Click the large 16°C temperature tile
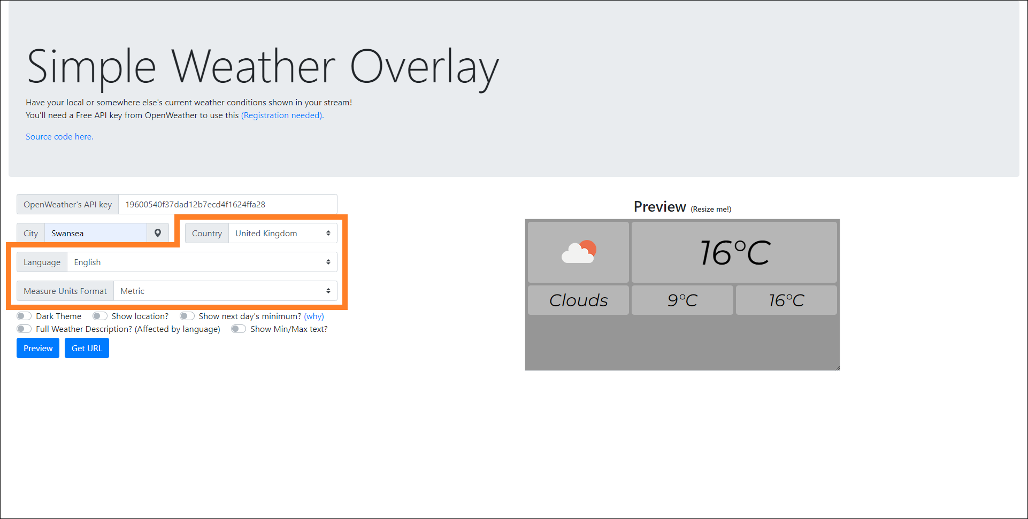The image size is (1028, 519). (734, 252)
